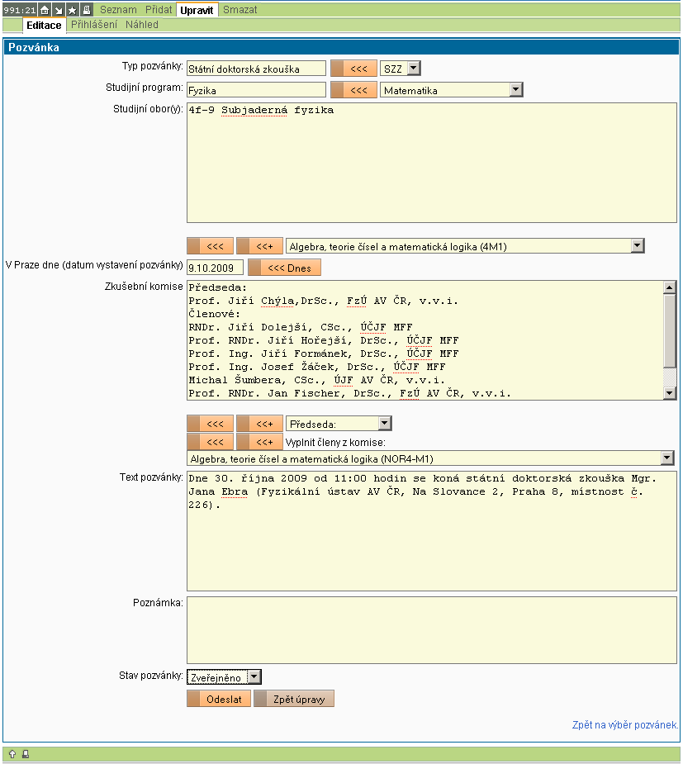683x764 pixels.
Task: Click the print icon in footer bar
Action: tap(26, 753)
